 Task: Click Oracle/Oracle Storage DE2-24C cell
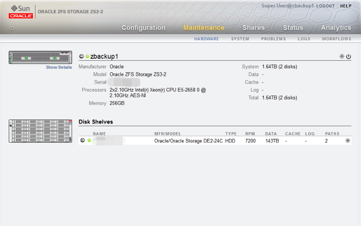click(188, 141)
